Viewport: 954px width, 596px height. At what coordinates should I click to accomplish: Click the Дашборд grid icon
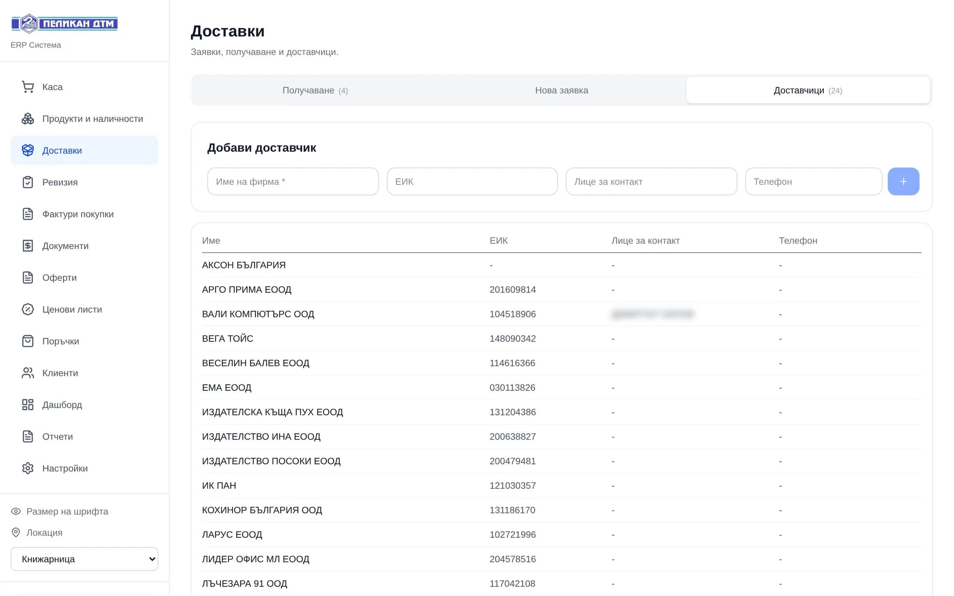(x=28, y=405)
